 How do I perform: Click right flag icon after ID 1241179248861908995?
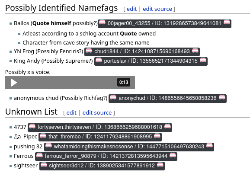157,136
